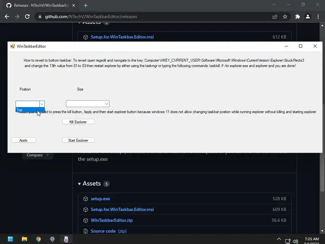The width and height of the screenshot is (325, 244).
Task: Open Chrome tab search chevron
Action: pyautogui.click(x=274, y=4)
